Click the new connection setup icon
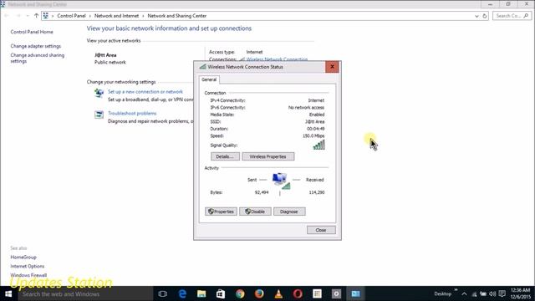535x301 pixels. (x=99, y=93)
